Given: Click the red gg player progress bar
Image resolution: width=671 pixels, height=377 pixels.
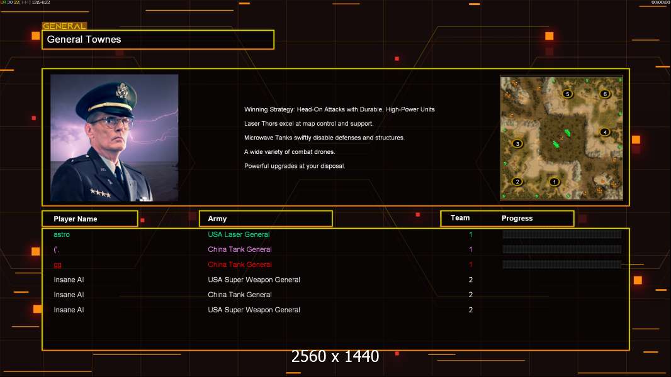Looking at the screenshot, I should click(x=561, y=265).
